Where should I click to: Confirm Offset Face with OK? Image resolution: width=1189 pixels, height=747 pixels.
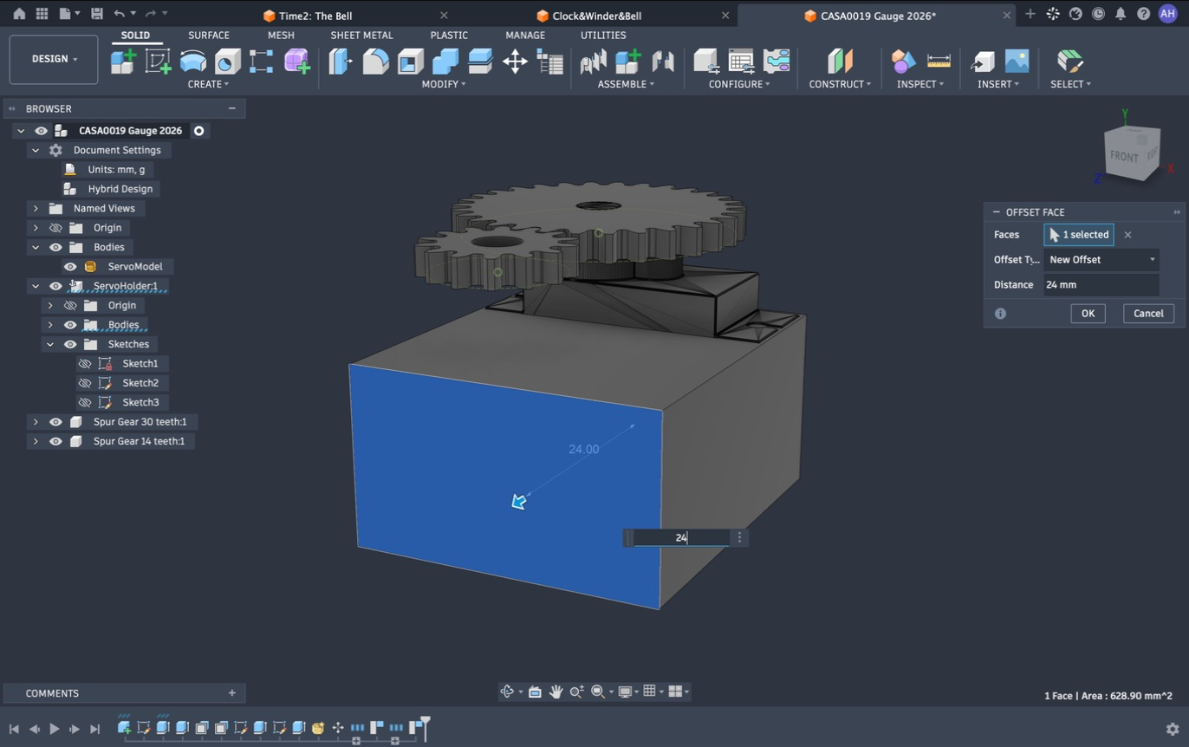1088,314
